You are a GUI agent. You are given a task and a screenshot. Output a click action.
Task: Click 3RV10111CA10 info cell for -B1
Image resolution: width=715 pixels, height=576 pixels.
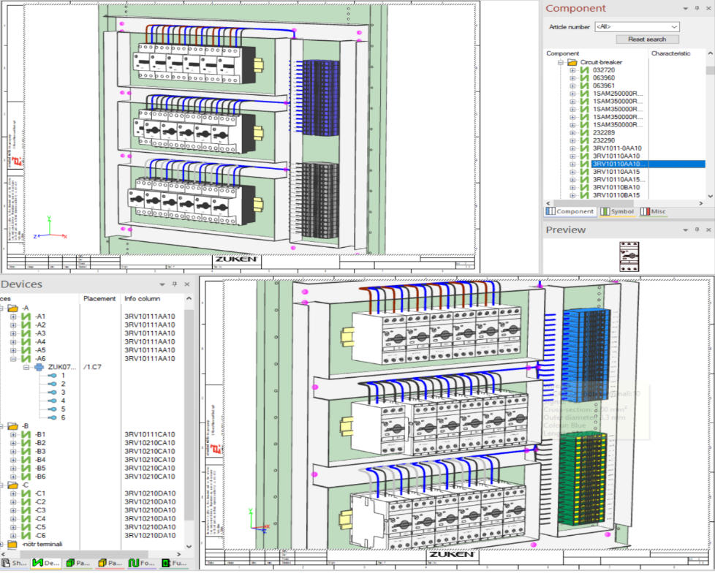click(150, 435)
